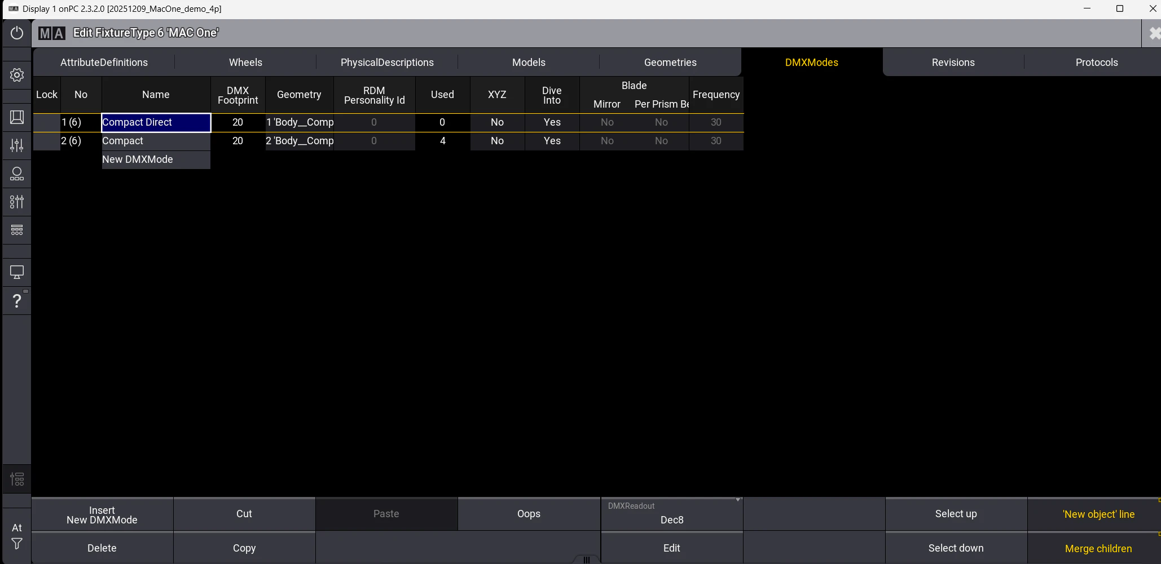This screenshot has height=564, width=1161.
Task: Click the power icon in sidebar
Action: pos(17,33)
